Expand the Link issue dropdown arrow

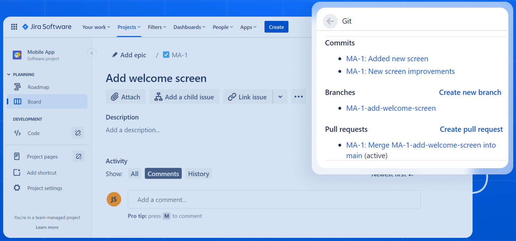[x=280, y=97]
